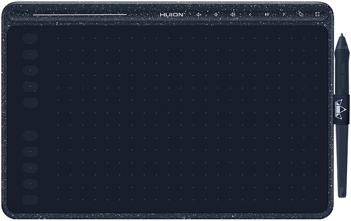Toggle the play/pause media key
The image size is (351, 221).
coord(267,14)
